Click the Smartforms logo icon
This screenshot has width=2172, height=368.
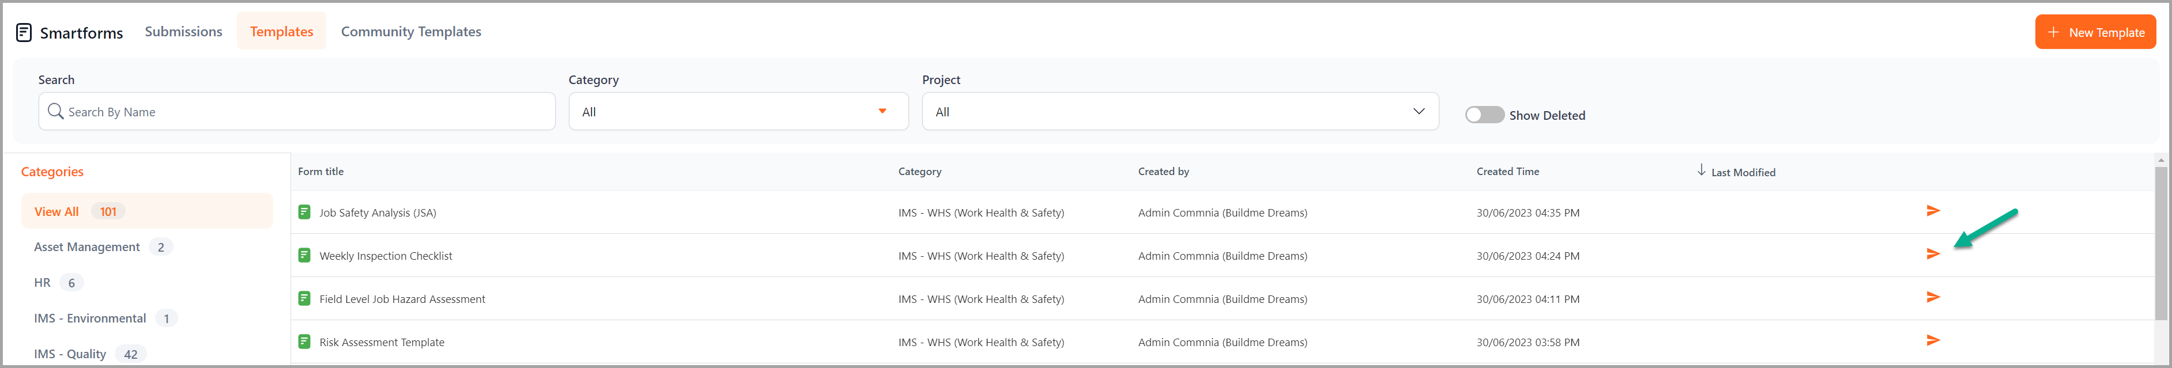click(x=24, y=32)
